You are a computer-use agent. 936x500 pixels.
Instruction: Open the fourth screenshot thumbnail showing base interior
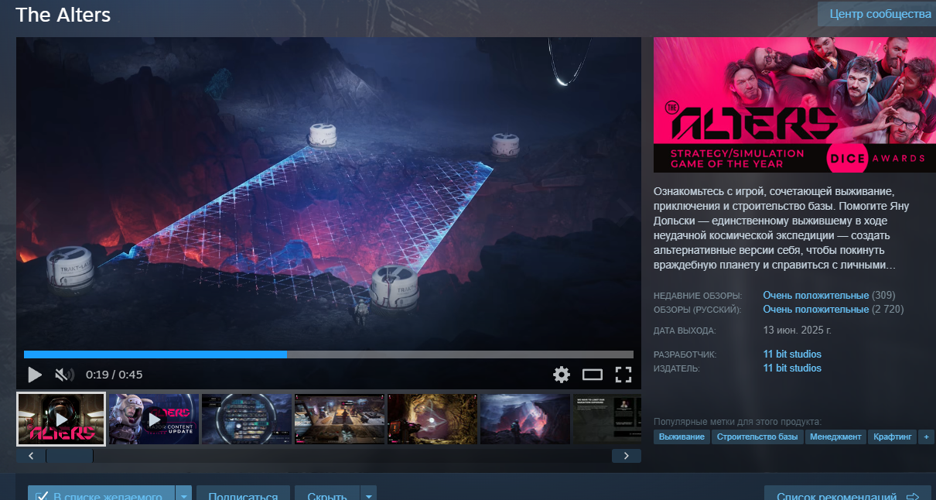[x=340, y=419]
